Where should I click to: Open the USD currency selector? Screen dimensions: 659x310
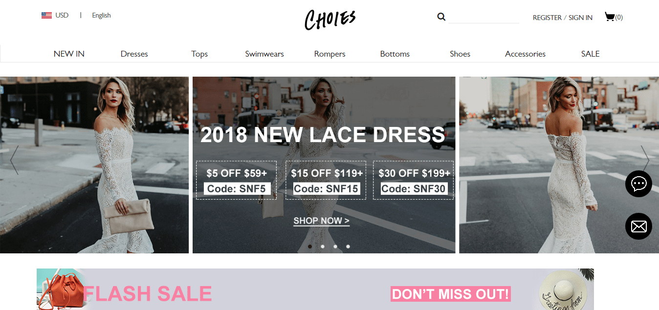point(62,16)
